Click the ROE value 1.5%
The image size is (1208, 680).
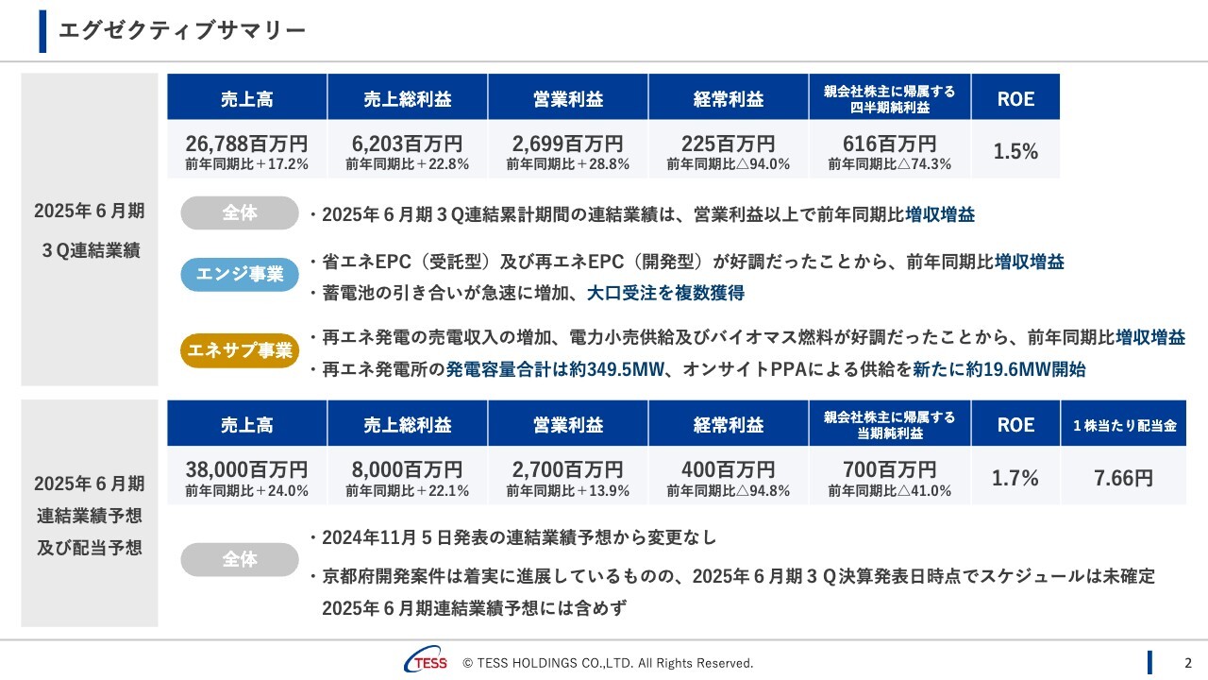(1015, 151)
